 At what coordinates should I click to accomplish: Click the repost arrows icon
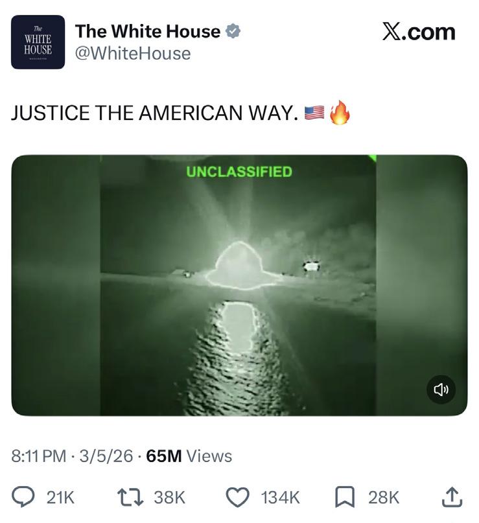click(130, 497)
